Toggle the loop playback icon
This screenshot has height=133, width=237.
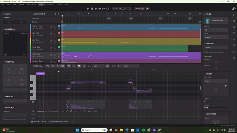[108, 9]
